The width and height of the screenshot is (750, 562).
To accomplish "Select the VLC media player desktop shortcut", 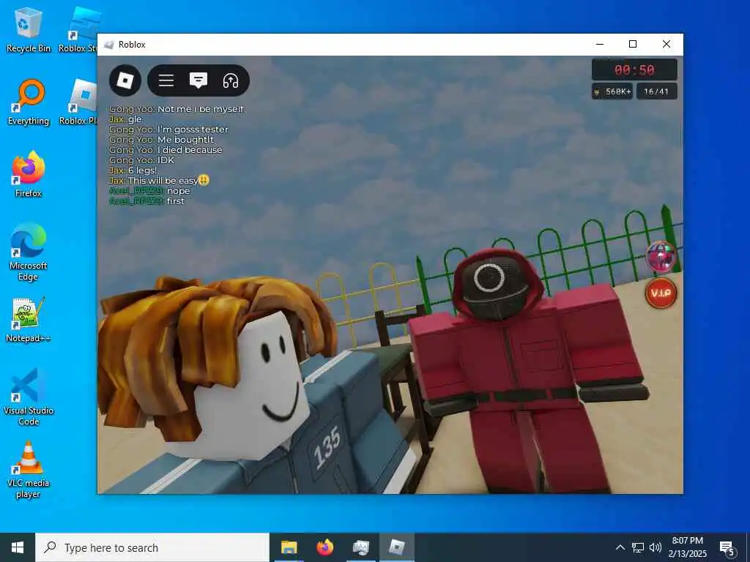I will (29, 469).
